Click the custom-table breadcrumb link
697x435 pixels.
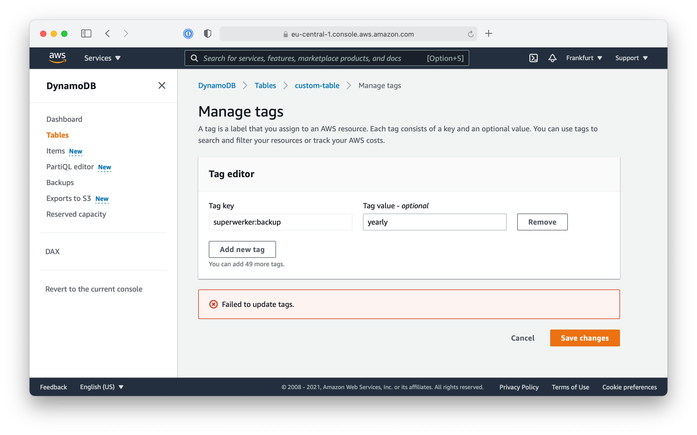coord(317,85)
